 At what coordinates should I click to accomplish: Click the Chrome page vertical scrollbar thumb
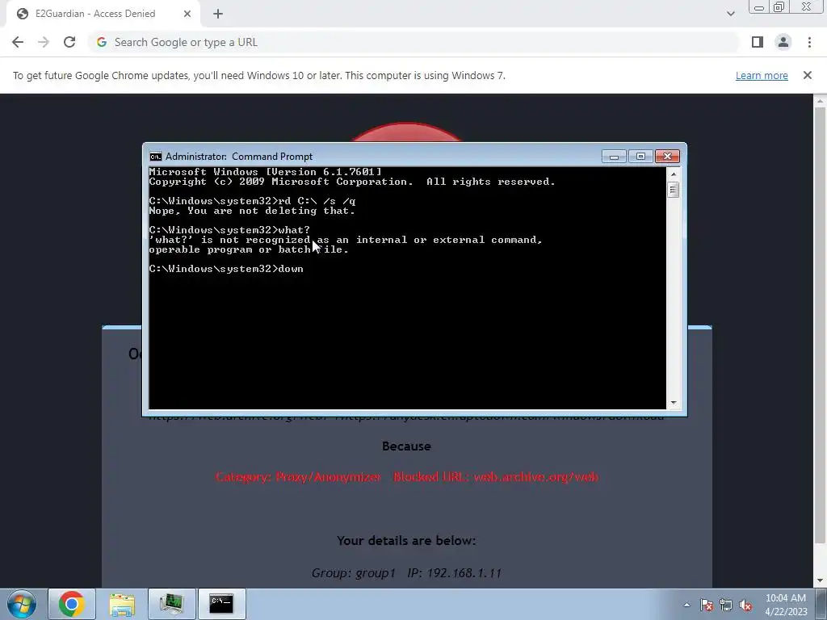[820, 325]
